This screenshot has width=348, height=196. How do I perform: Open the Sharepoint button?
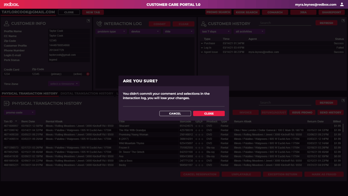click(x=332, y=12)
